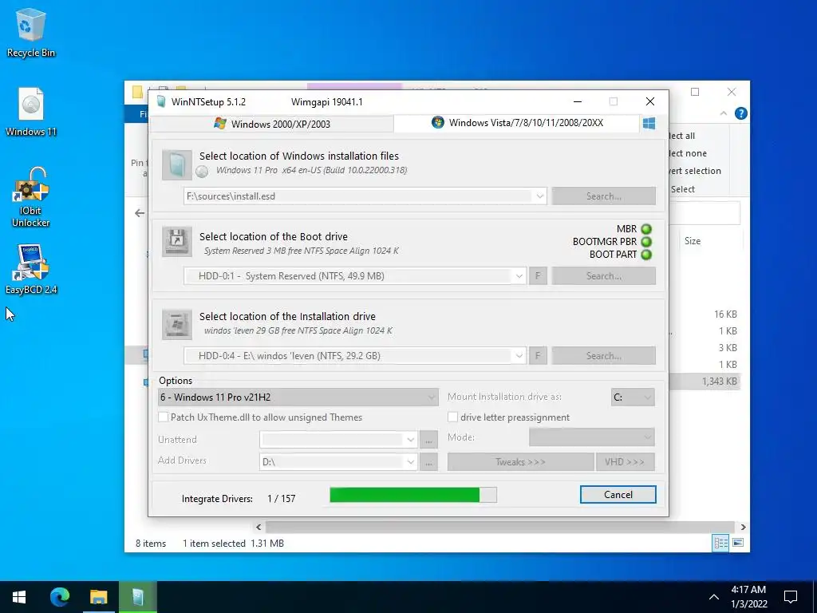817x613 pixels.
Task: Open the Tweaks >>> panel
Action: click(520, 462)
